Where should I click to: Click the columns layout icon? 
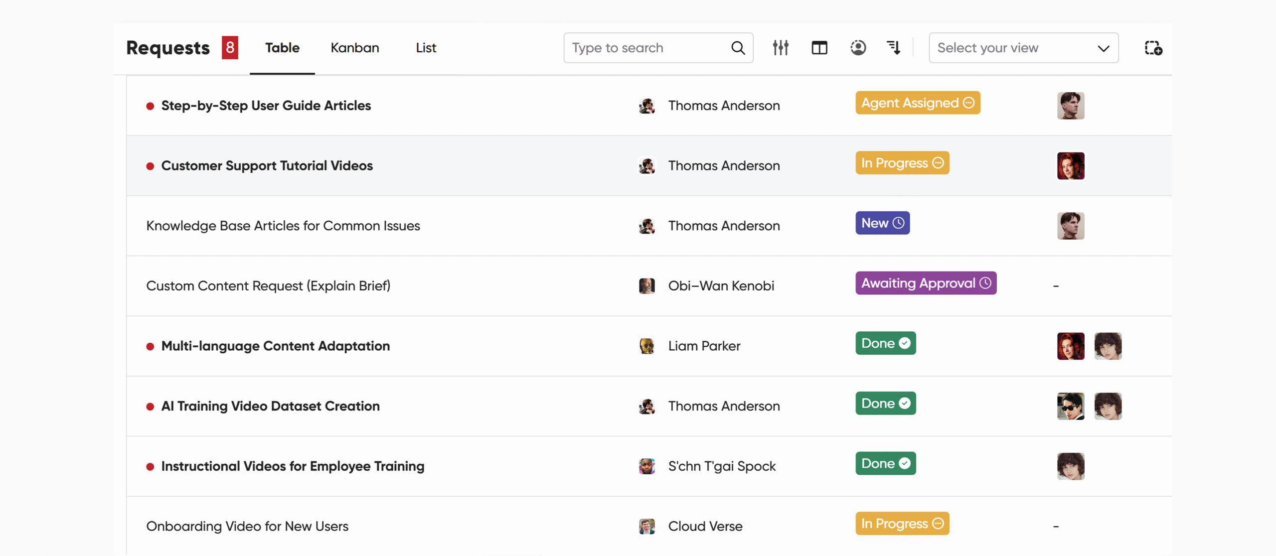click(x=819, y=48)
